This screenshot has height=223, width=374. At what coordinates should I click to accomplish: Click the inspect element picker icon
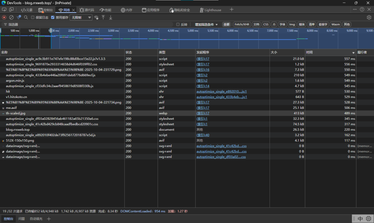click(x=4, y=10)
